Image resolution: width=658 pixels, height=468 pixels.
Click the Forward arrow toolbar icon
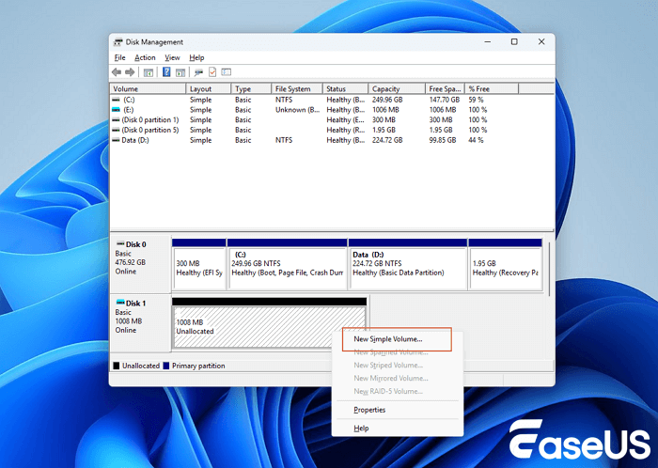tap(130, 72)
